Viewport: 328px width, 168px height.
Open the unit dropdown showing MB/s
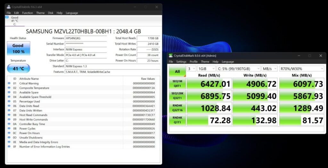click(x=269, y=68)
